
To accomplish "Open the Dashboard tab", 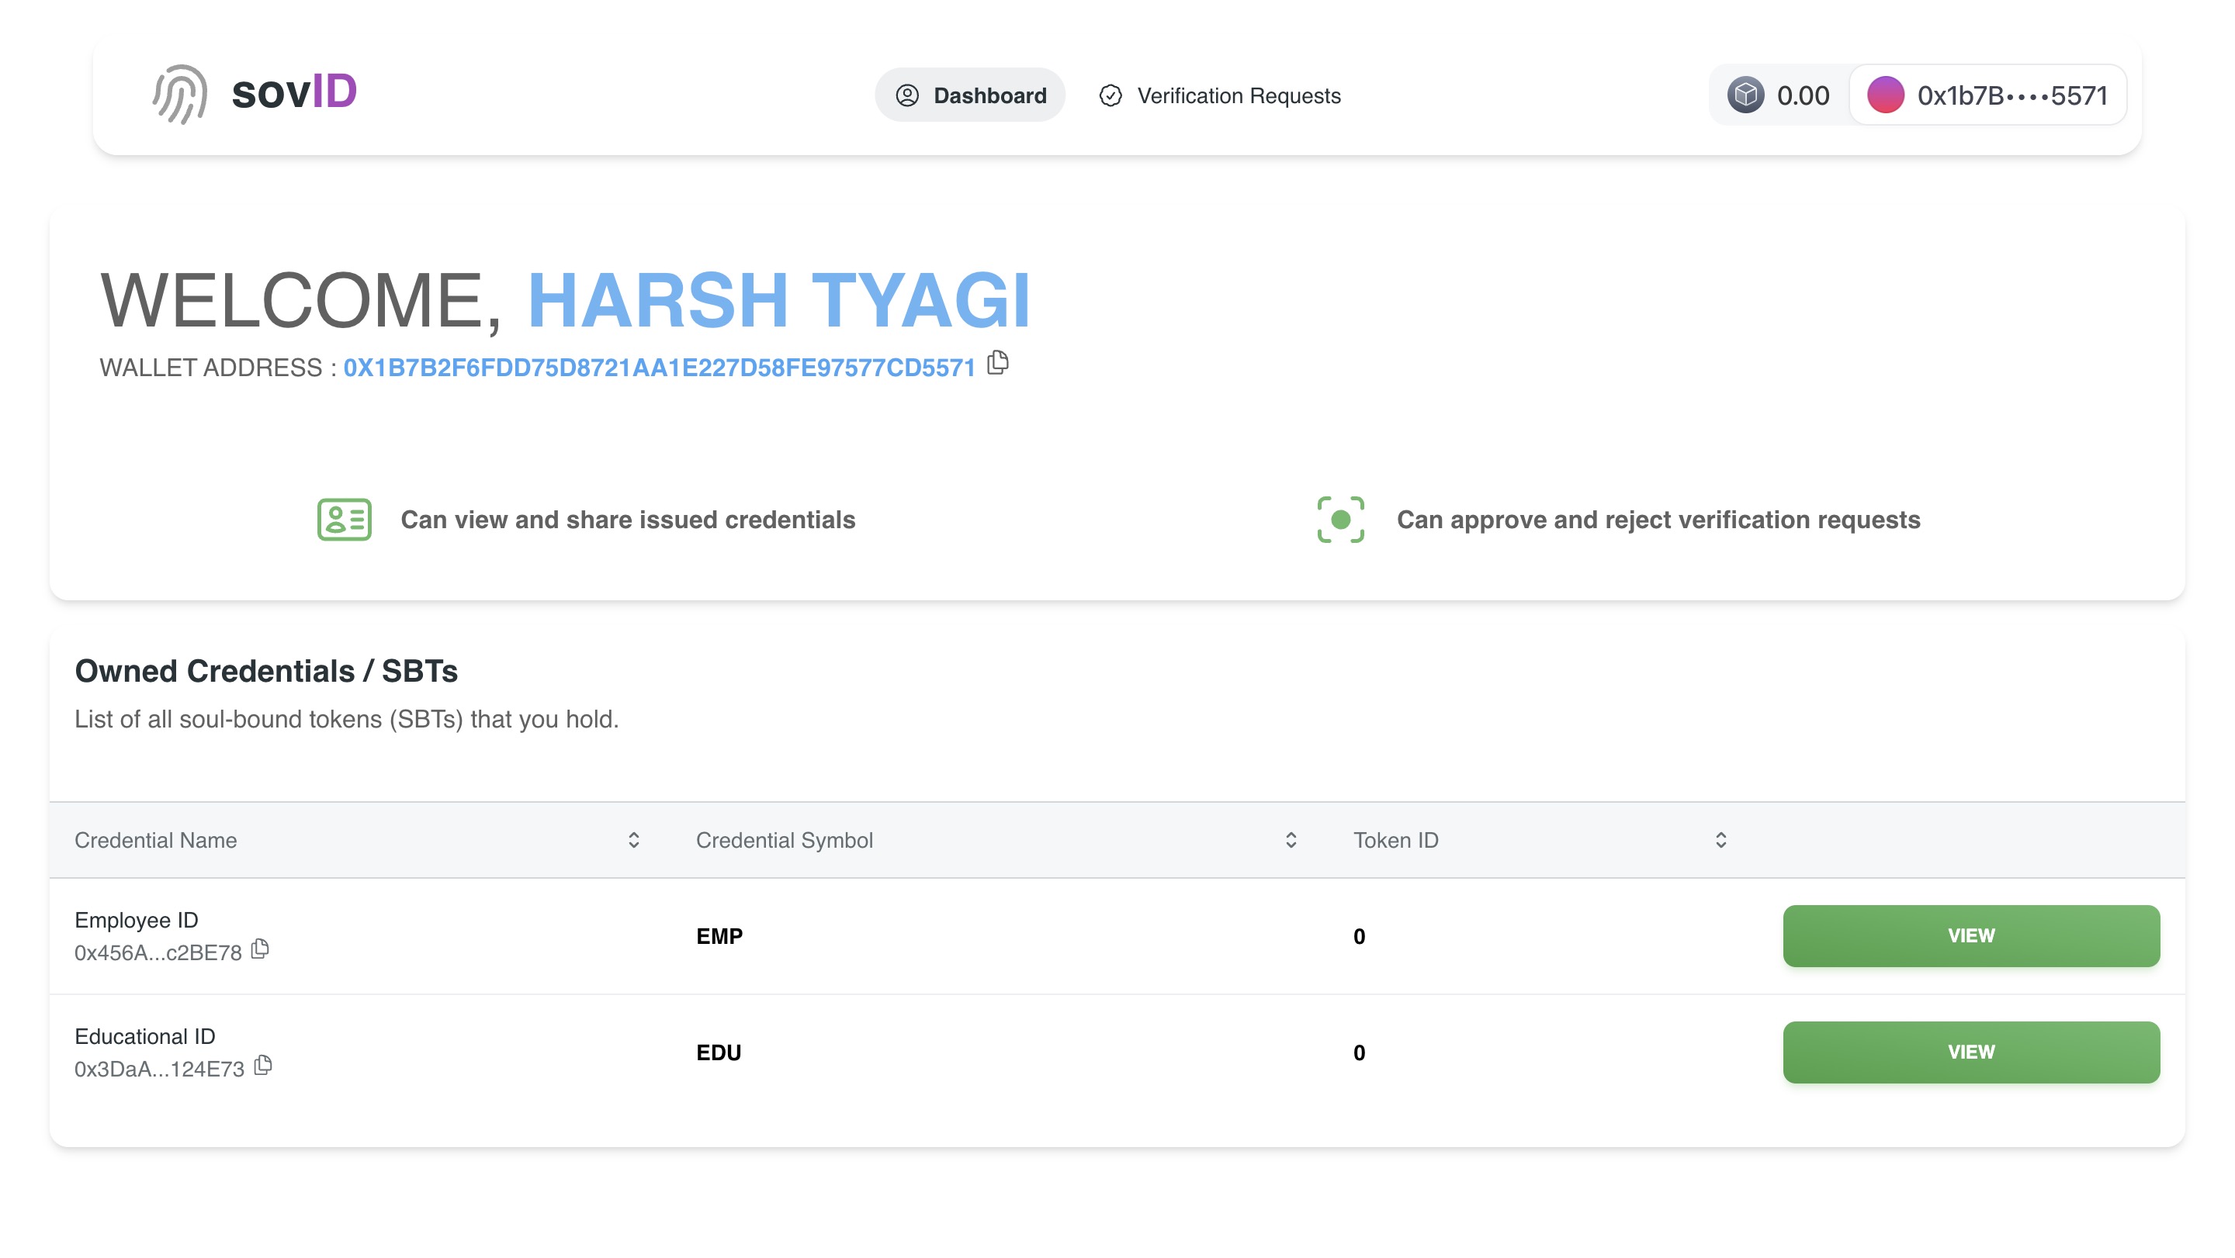I will (x=970, y=95).
